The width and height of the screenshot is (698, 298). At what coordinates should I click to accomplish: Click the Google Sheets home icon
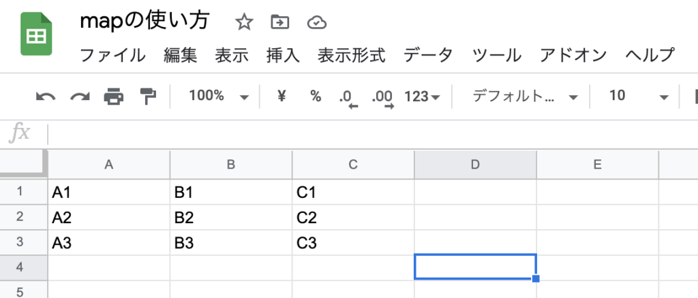pyautogui.click(x=36, y=34)
